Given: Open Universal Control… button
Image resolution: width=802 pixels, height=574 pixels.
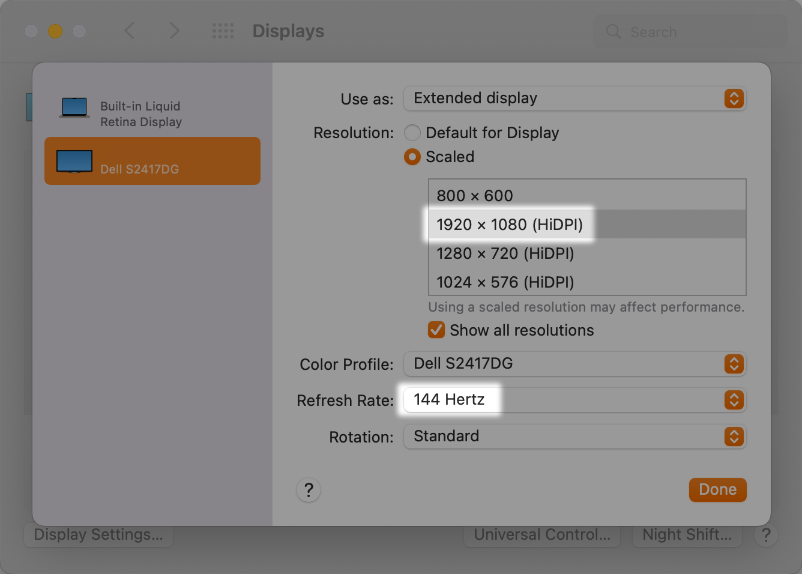Looking at the screenshot, I should pyautogui.click(x=542, y=535).
